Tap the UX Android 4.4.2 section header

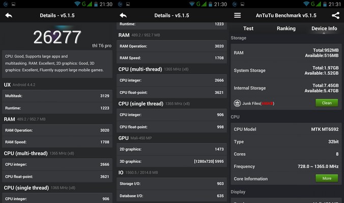pyautogui.click(x=19, y=85)
